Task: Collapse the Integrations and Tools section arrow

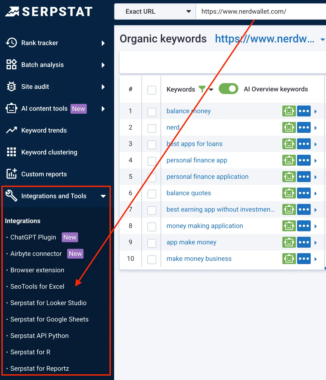Action: click(x=103, y=196)
